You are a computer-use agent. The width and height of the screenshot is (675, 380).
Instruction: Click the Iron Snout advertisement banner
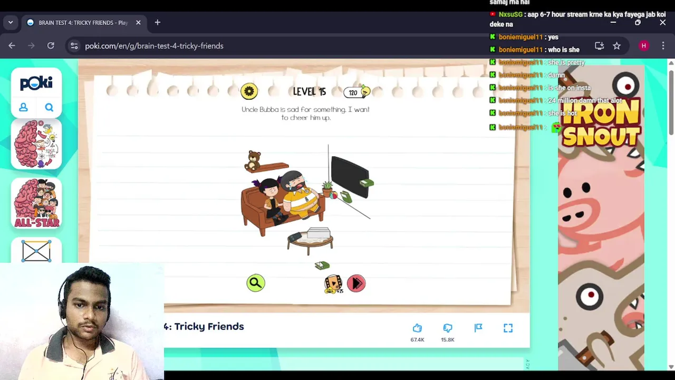(x=601, y=218)
